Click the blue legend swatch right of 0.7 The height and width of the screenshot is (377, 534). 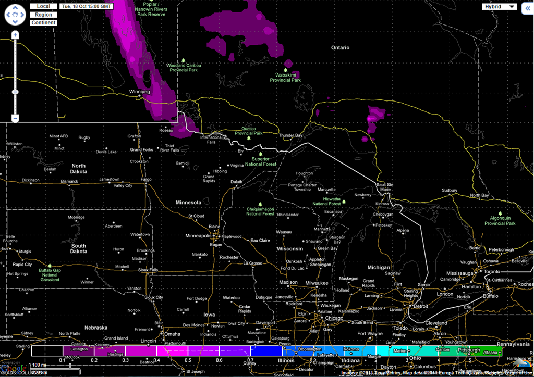tap(266, 351)
